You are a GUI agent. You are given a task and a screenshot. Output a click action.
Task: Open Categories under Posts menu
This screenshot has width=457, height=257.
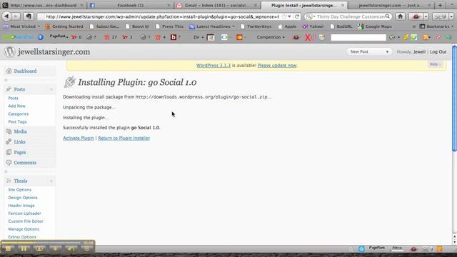(x=19, y=114)
